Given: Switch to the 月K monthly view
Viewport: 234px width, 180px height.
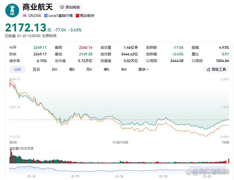Looking at the screenshot, I should tap(89, 69).
